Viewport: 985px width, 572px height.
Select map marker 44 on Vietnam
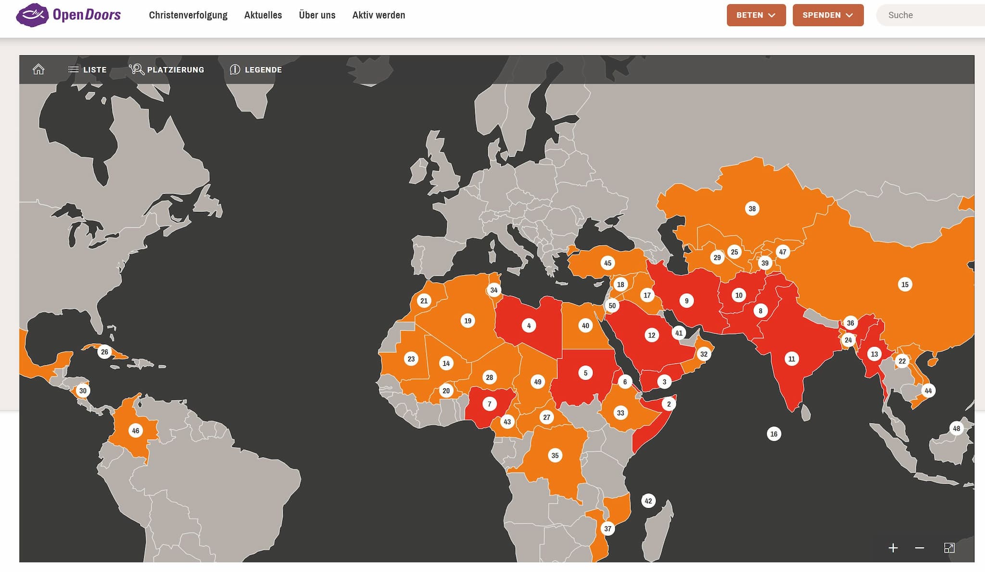point(928,391)
